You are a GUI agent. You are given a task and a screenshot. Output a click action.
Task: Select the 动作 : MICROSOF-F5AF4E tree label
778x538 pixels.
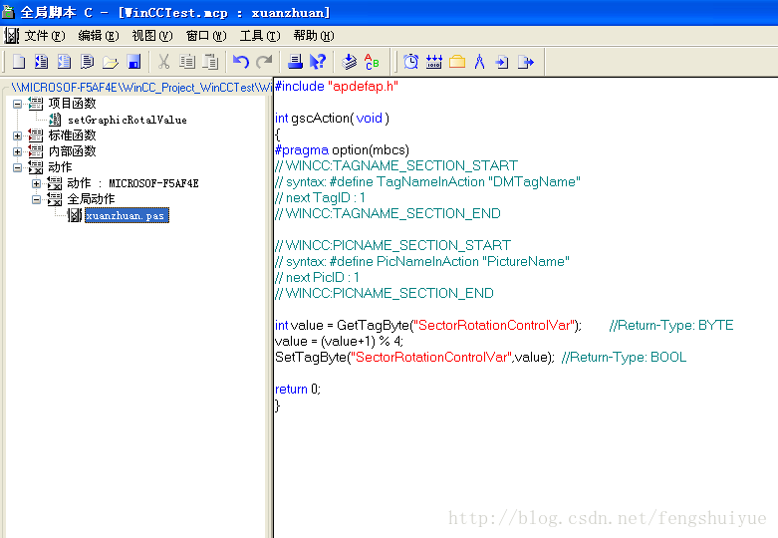[x=132, y=183]
